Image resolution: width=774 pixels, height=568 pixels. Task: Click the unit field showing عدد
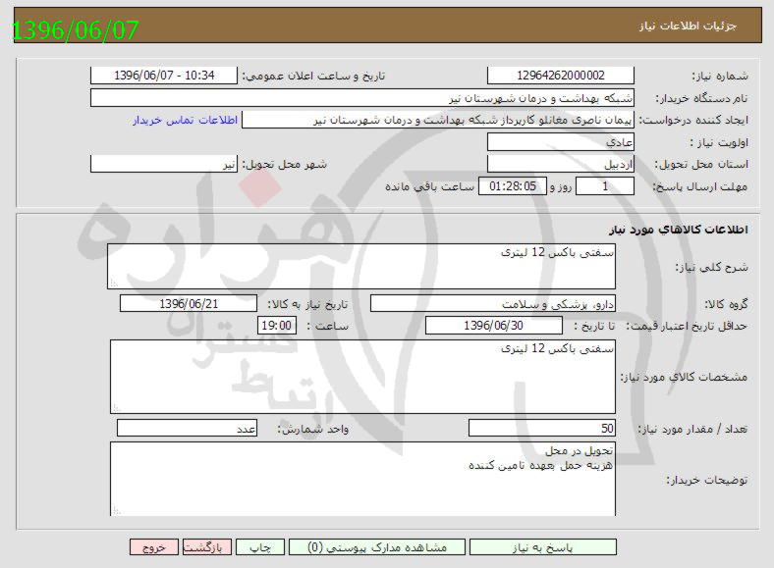187,429
